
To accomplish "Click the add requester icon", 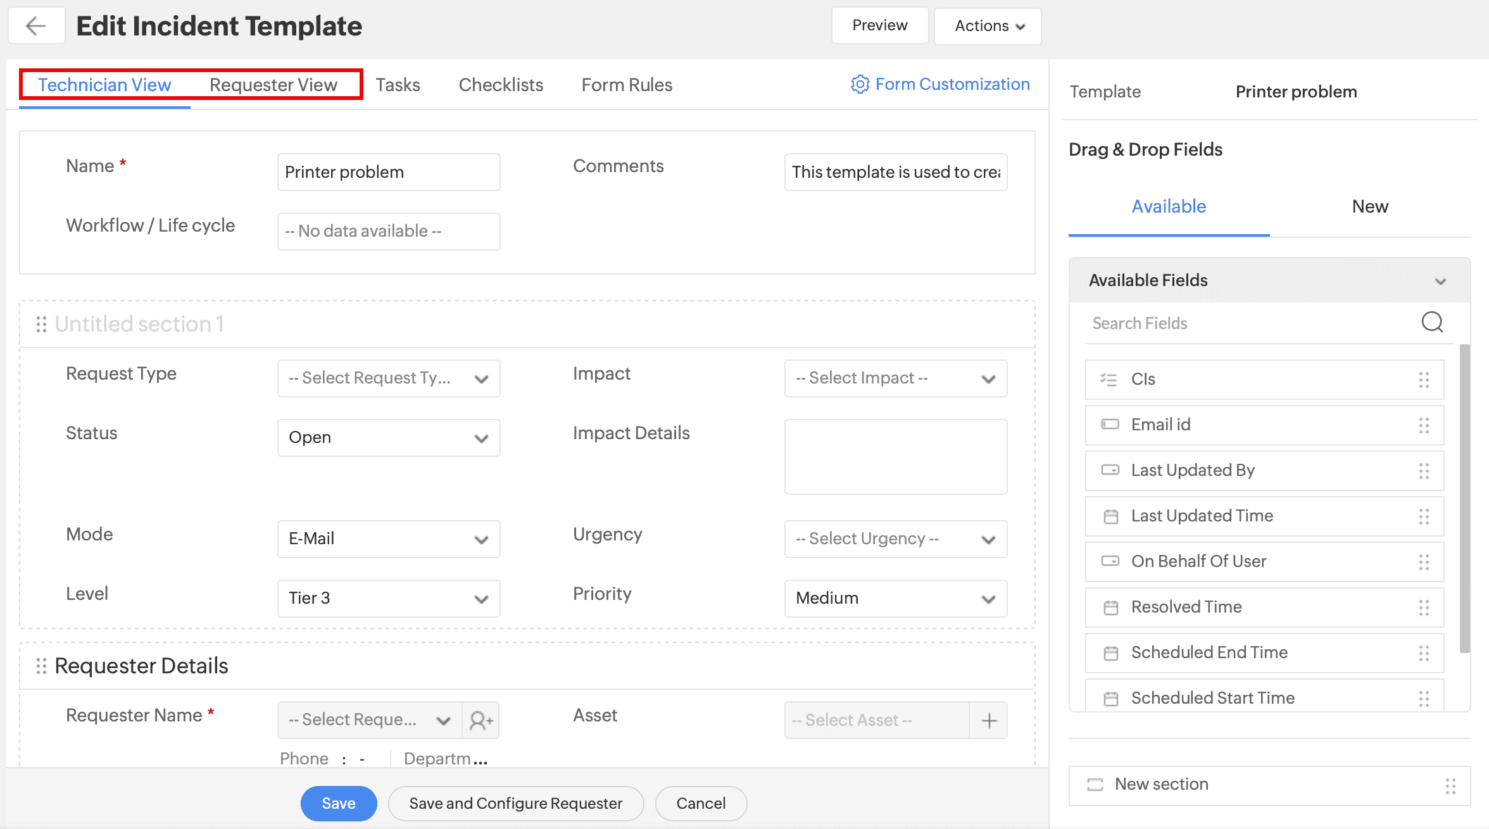I will [481, 720].
